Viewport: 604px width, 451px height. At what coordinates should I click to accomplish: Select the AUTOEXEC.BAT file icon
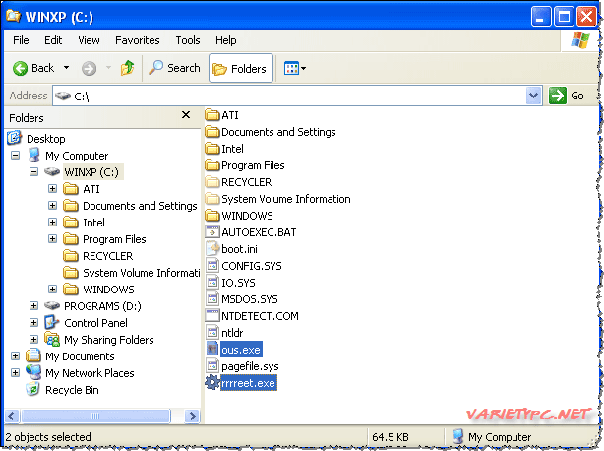[212, 232]
